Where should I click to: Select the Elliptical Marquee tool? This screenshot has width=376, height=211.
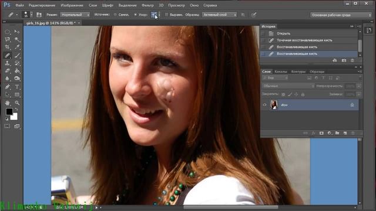8,32
